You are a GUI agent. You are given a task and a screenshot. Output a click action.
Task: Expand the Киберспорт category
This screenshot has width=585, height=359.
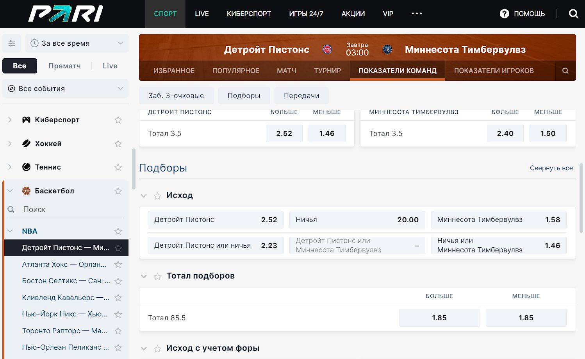[x=10, y=120]
